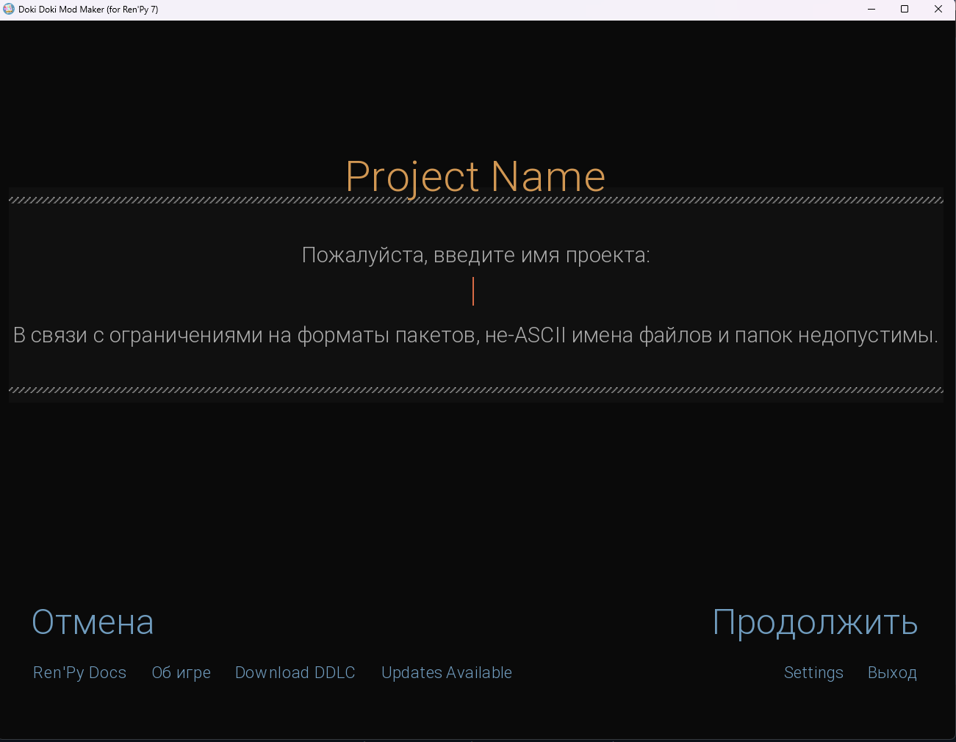Click the window title text in title bar

tap(88, 10)
